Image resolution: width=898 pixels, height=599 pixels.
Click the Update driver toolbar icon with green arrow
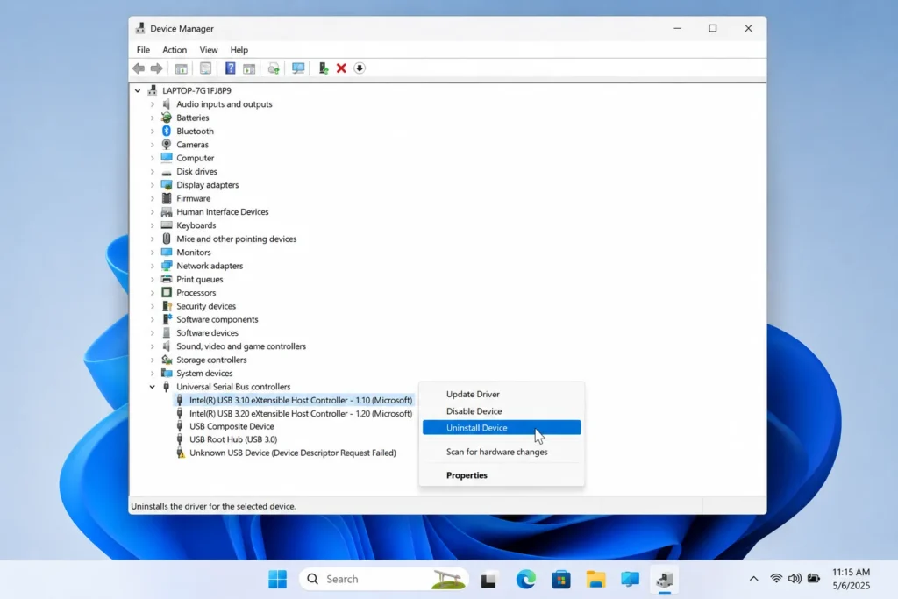point(324,68)
